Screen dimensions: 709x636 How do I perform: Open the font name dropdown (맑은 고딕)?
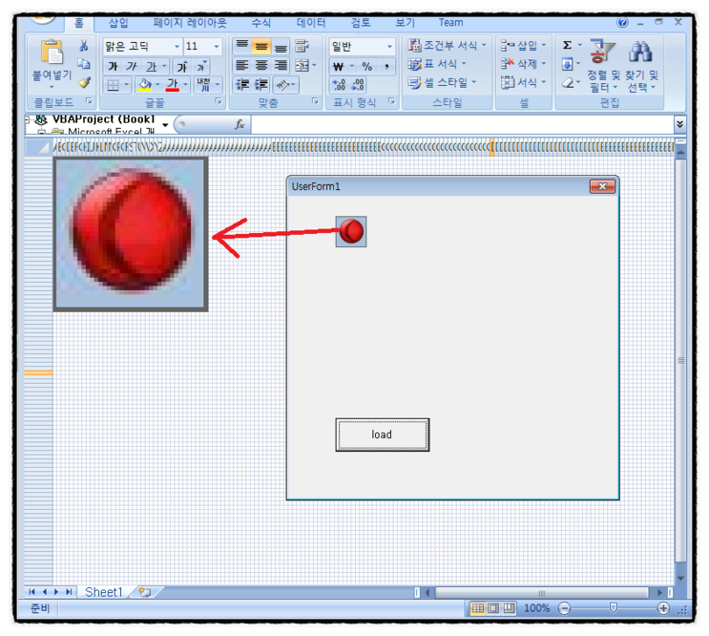click(x=177, y=47)
